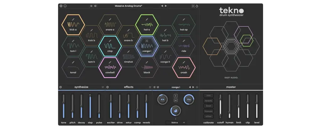Click the drive slider
321x129 pixels.
coord(119,106)
